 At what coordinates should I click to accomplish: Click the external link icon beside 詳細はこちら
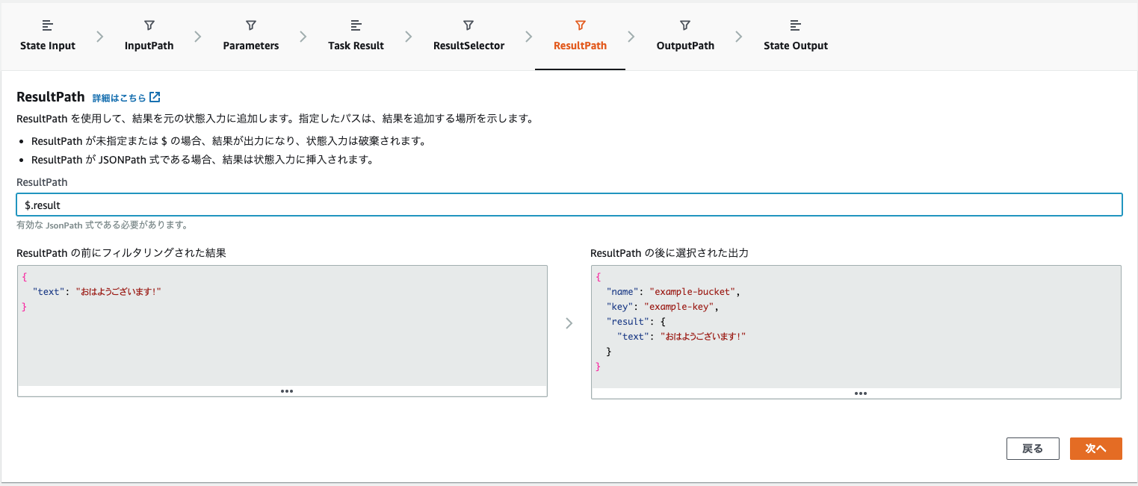(x=155, y=96)
